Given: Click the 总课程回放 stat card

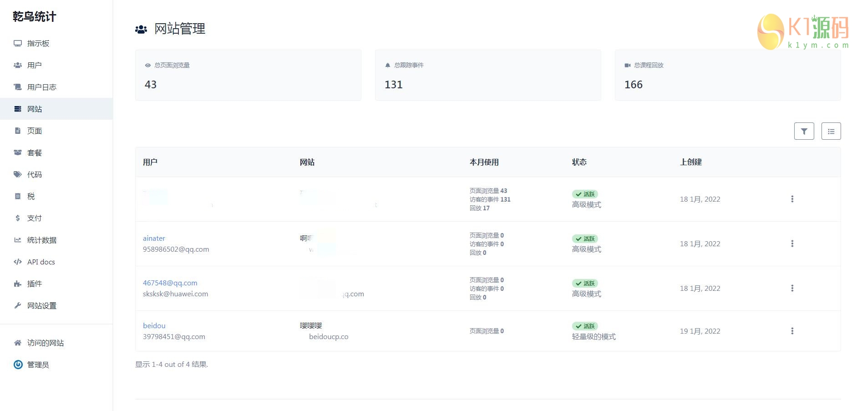Looking at the screenshot, I should pos(728,75).
